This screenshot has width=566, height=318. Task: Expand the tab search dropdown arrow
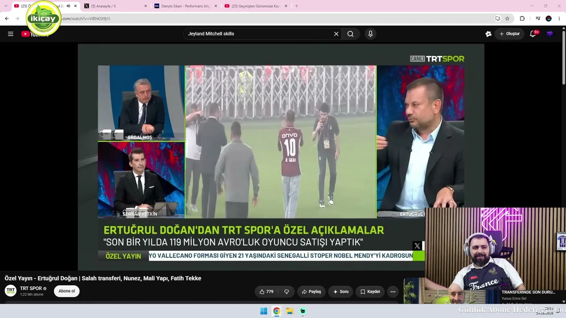pyautogui.click(x=6, y=6)
